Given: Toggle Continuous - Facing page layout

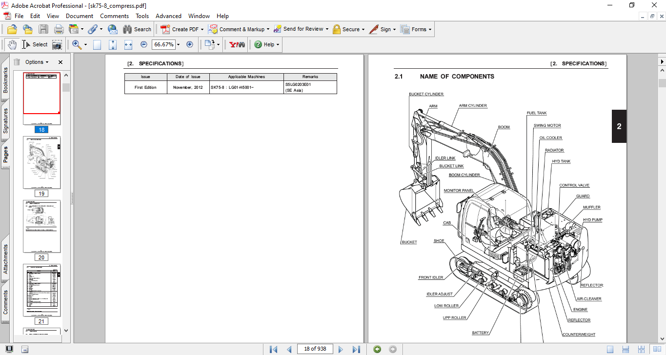Looking at the screenshot, I should click(641, 349).
